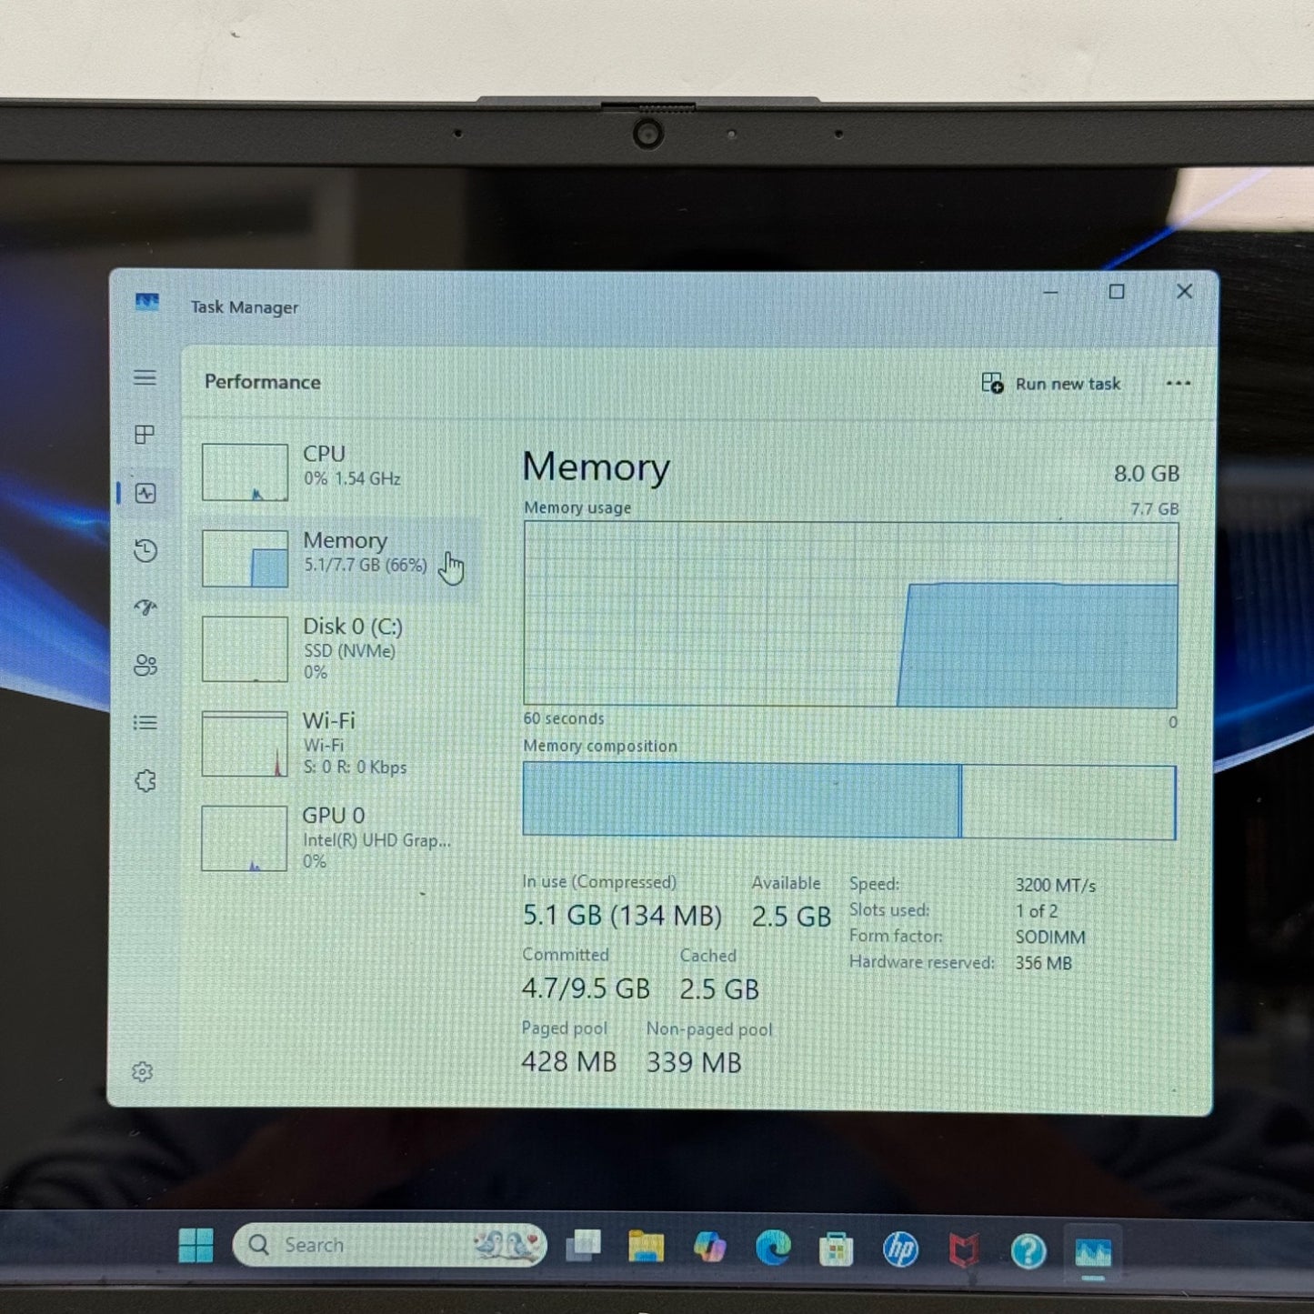
Task: Open the App history page icon
Action: point(145,550)
